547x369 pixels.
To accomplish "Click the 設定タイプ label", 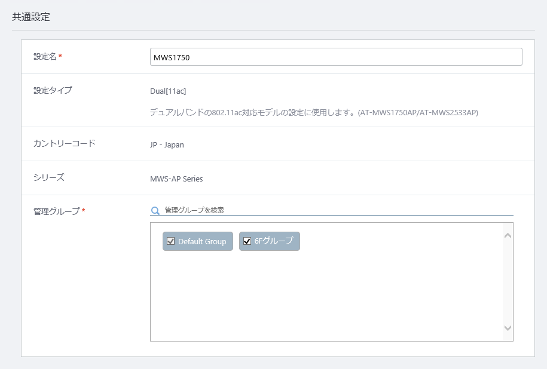I will (53, 90).
